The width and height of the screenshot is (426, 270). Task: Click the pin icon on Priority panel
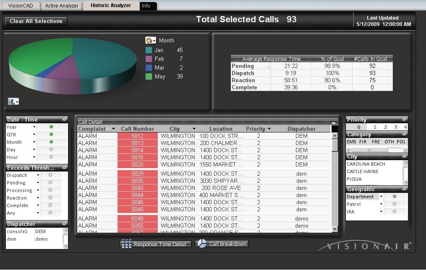404,119
